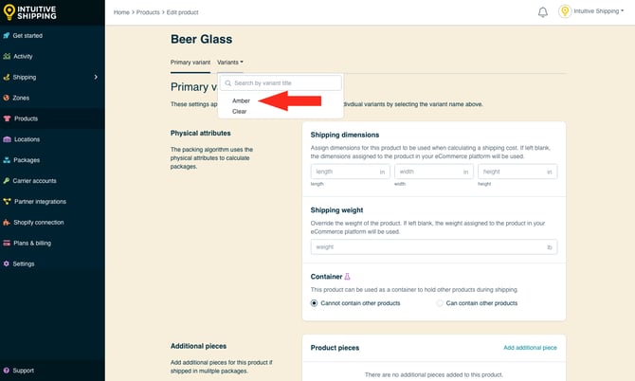Select Cannot contain other products option
This screenshot has height=381, width=635.
[315, 303]
